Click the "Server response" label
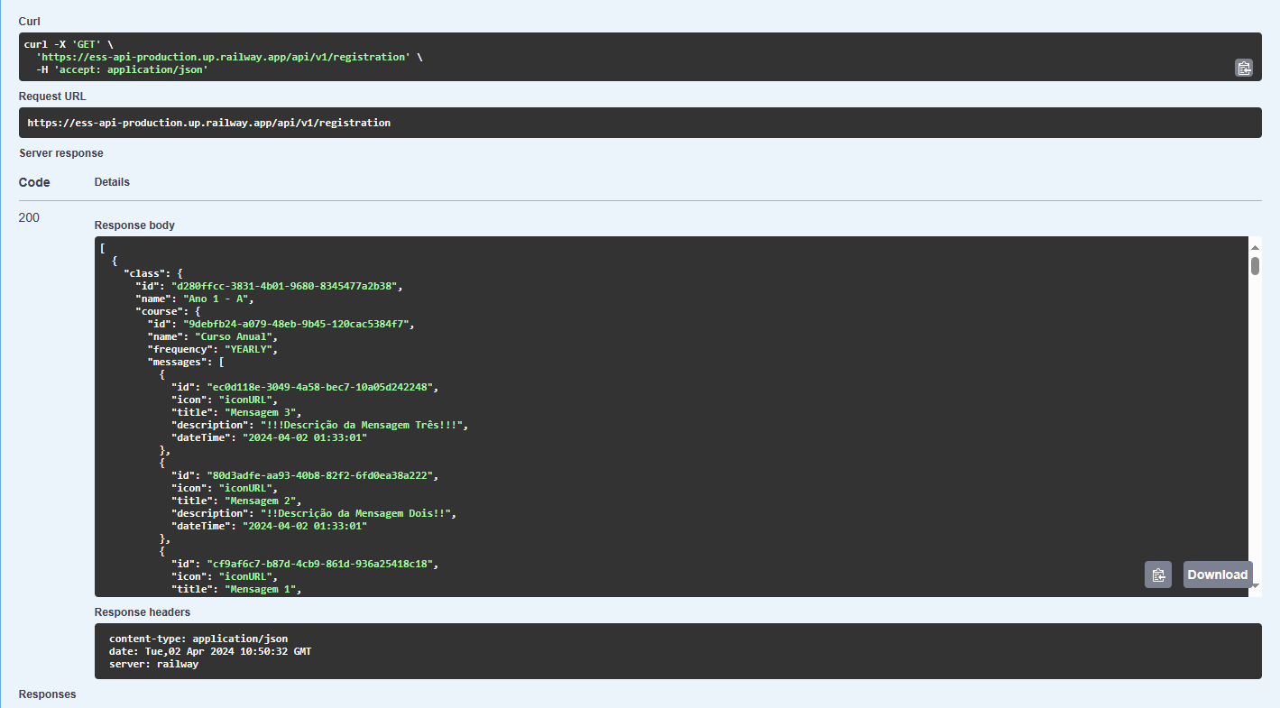Screen dimensions: 1280x708 (61, 153)
